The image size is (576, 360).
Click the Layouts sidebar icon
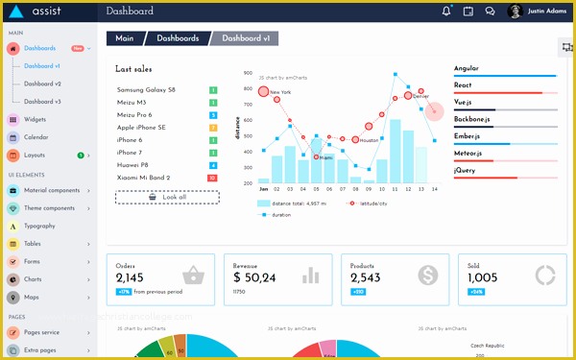pyautogui.click(x=12, y=156)
